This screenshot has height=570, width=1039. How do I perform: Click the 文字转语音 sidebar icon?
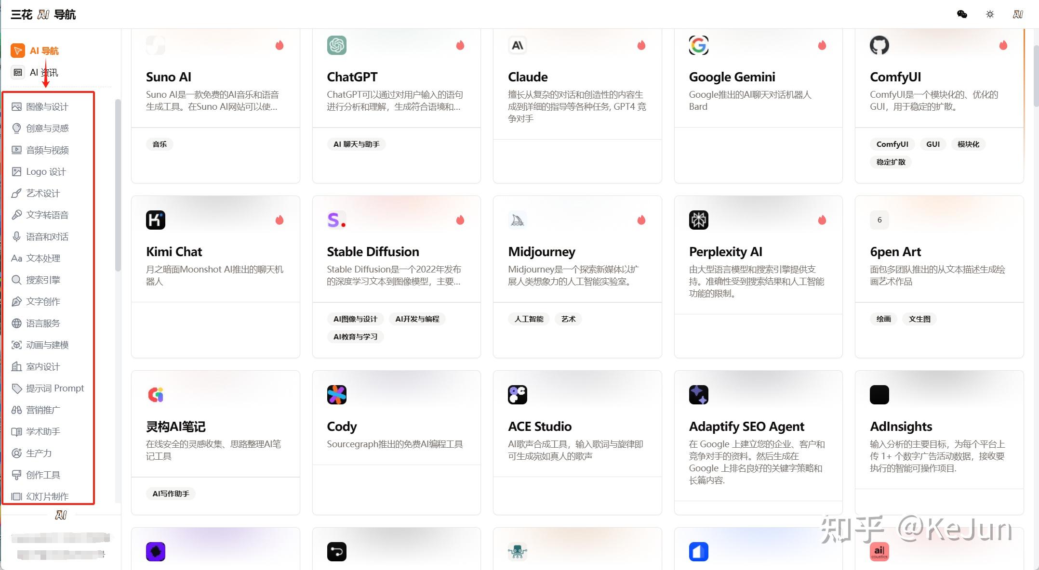click(x=16, y=215)
